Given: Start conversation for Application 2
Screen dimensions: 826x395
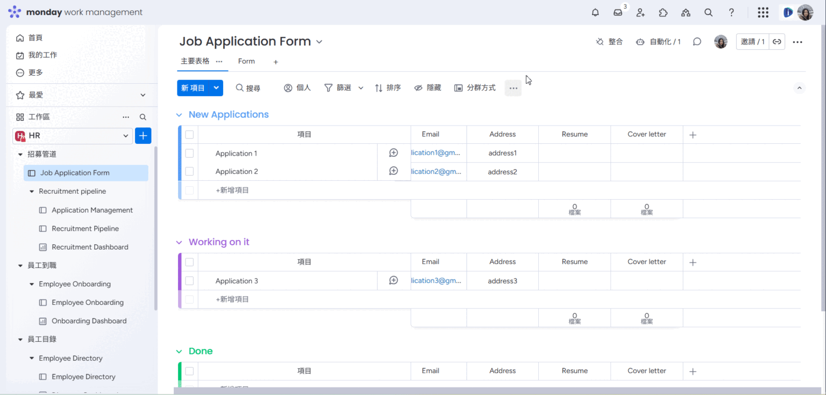Looking at the screenshot, I should click(394, 171).
